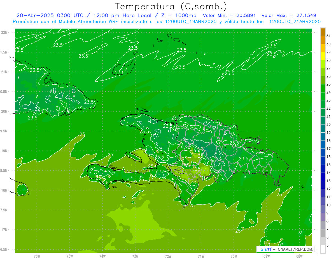Click the legend band between 24 and 25
Screen dimensions: 336x260
pos(323,88)
